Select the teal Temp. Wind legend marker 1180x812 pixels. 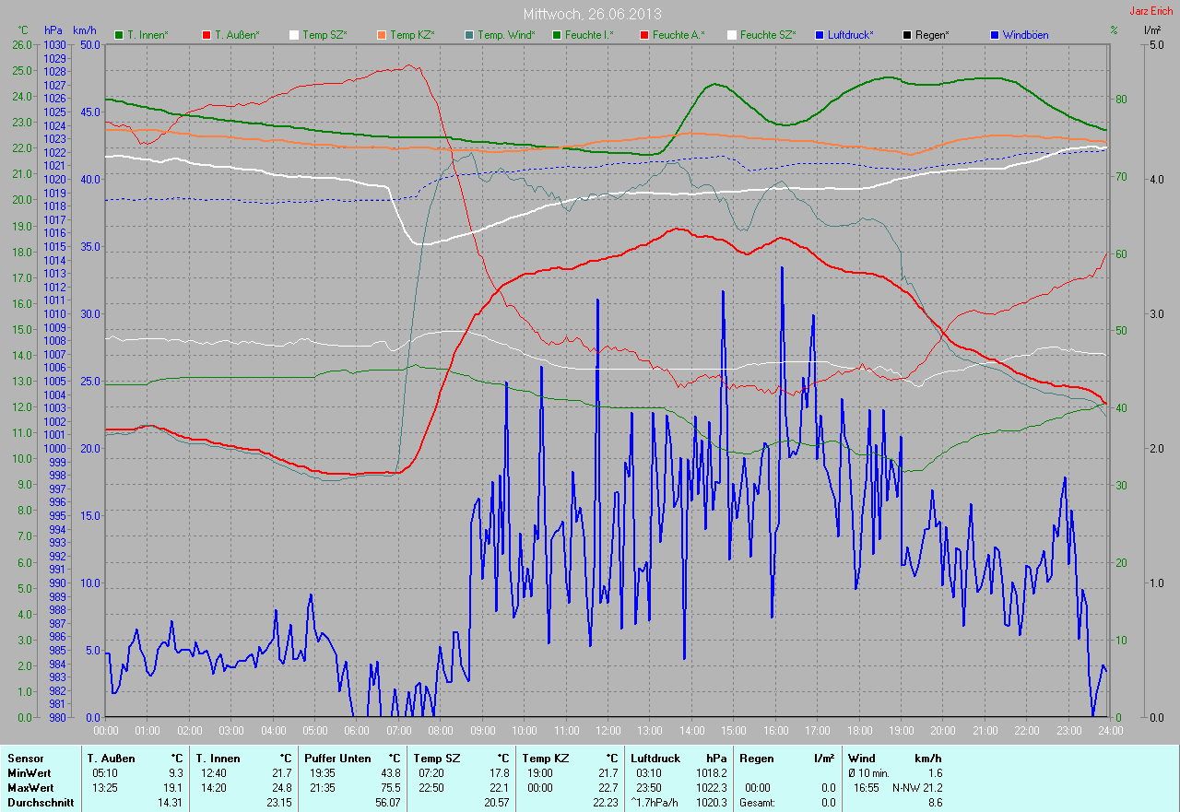(469, 35)
